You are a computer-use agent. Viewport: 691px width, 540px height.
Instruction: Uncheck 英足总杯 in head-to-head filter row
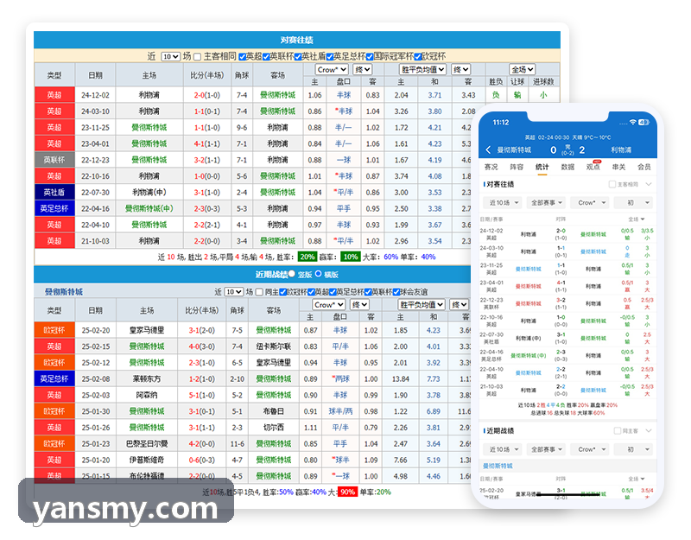330,56
